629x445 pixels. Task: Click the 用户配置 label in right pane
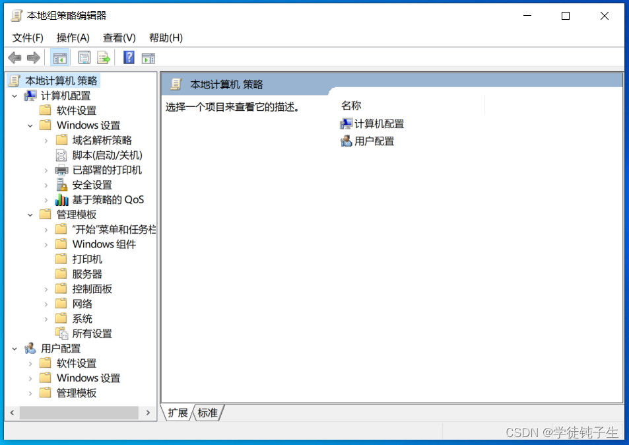(x=374, y=141)
